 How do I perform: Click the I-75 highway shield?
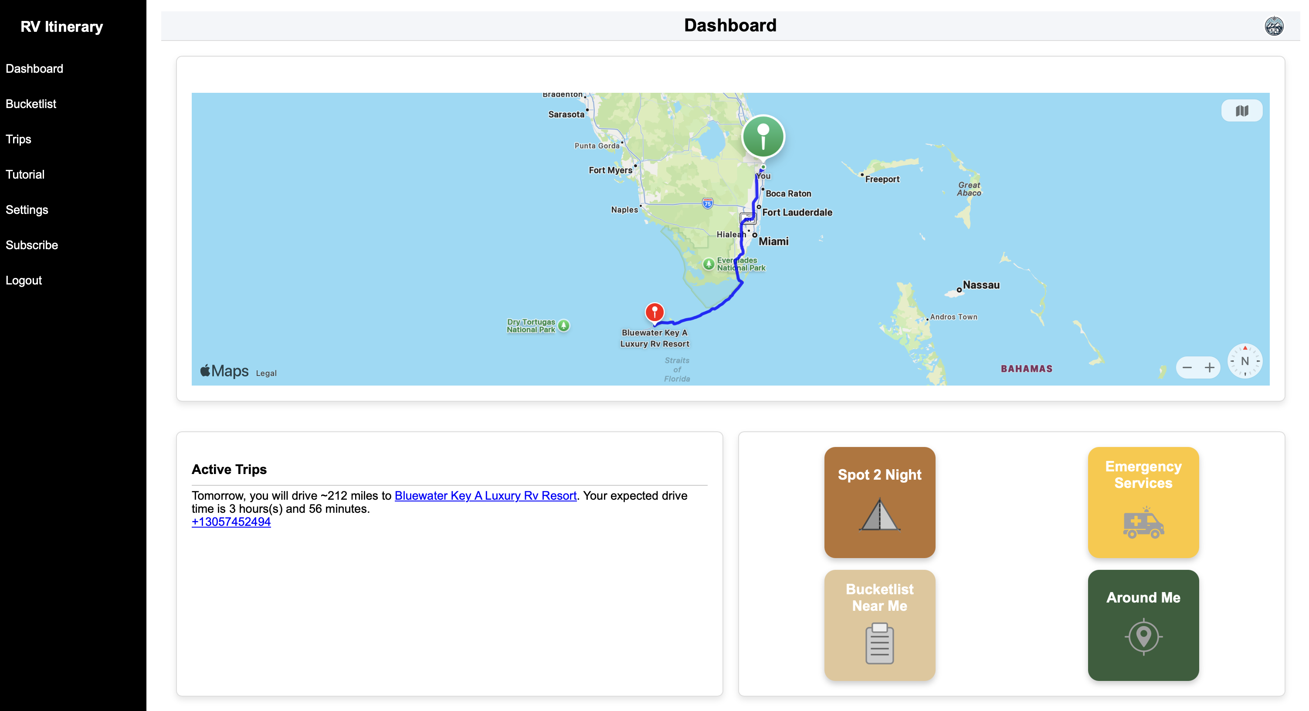click(x=707, y=203)
